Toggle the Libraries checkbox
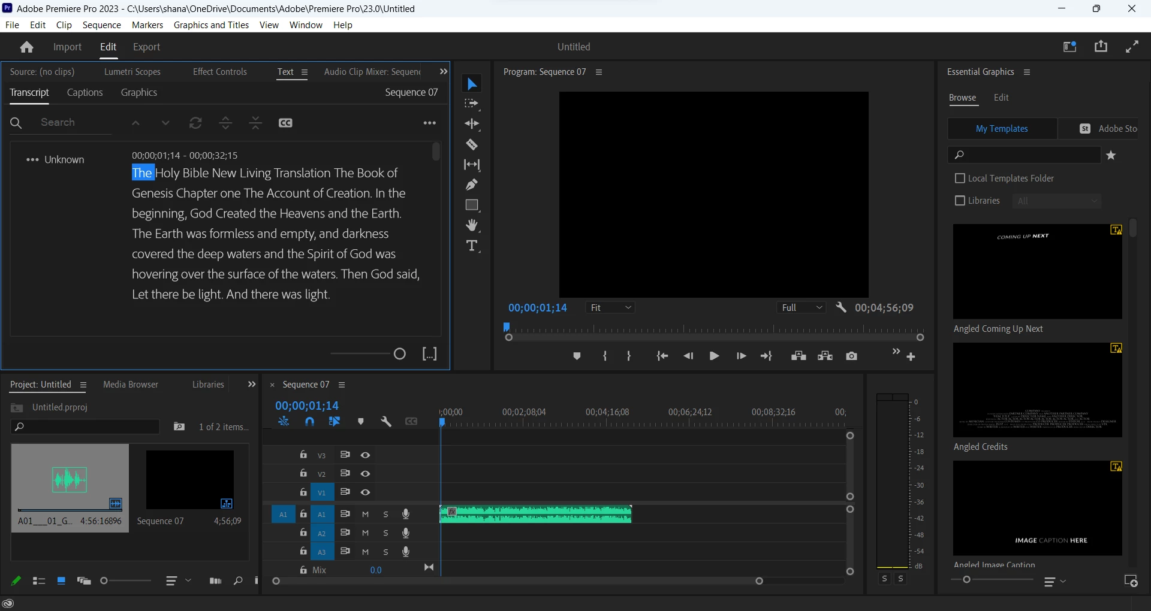Image resolution: width=1151 pixels, height=611 pixels. pyautogui.click(x=960, y=201)
